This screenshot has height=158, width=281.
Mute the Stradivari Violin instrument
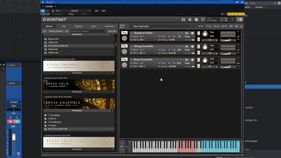198,39
